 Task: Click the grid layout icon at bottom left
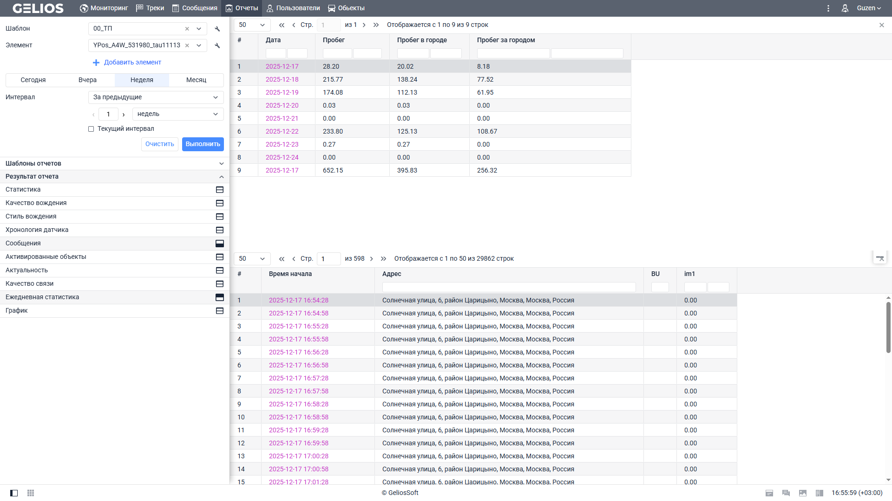pos(31,493)
